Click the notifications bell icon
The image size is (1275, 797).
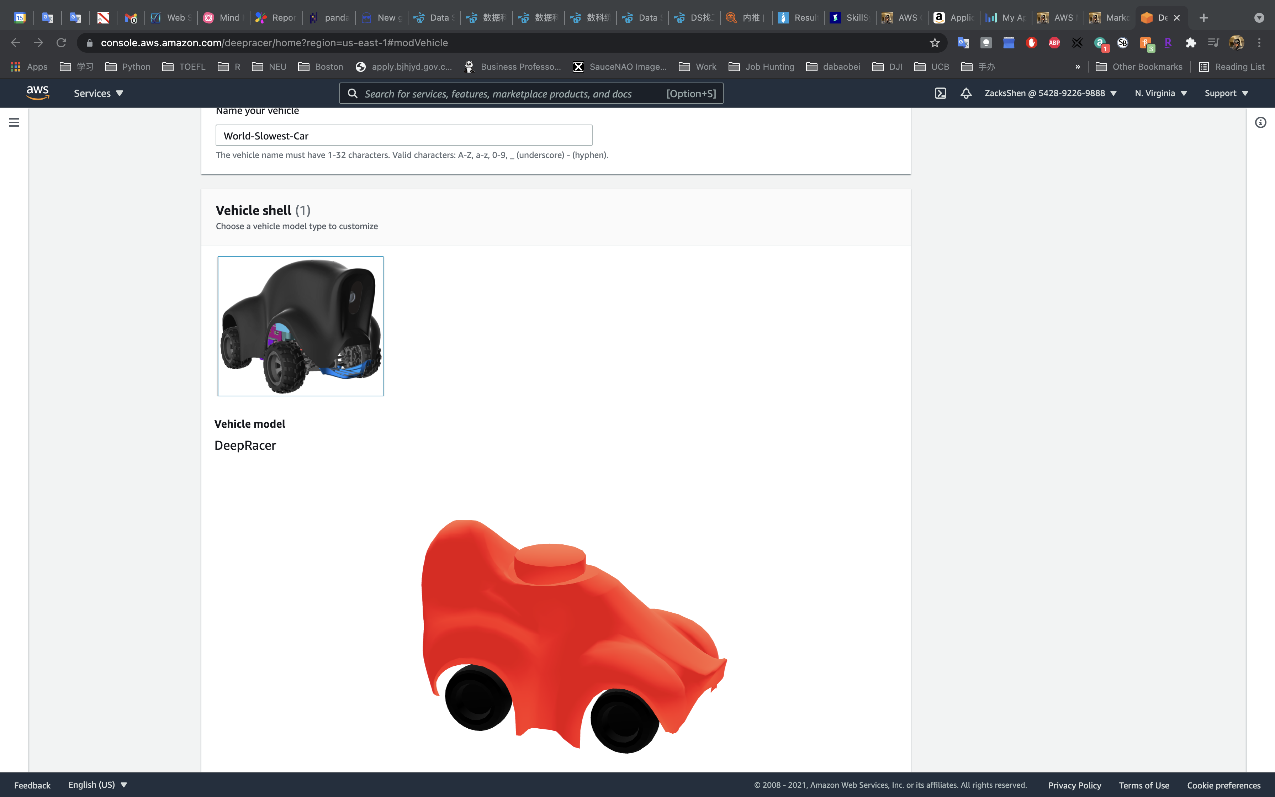click(966, 93)
